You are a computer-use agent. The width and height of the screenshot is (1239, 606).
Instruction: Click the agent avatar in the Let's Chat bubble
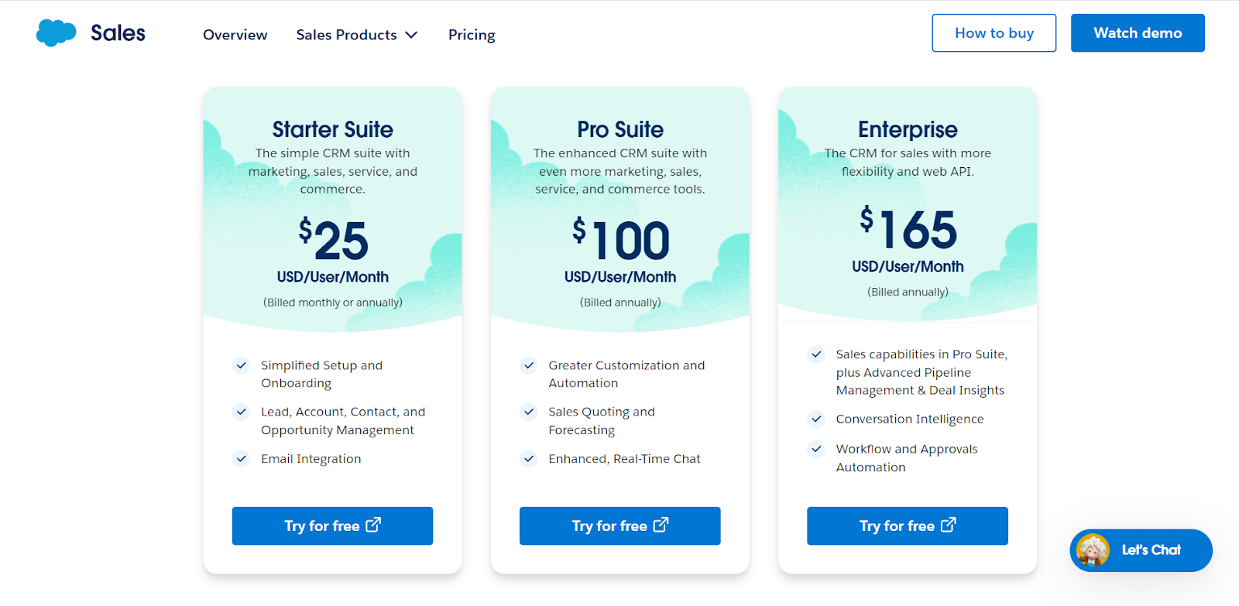coord(1095,550)
